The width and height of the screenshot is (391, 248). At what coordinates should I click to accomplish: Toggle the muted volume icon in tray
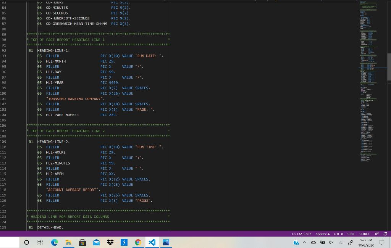[x=331, y=243]
